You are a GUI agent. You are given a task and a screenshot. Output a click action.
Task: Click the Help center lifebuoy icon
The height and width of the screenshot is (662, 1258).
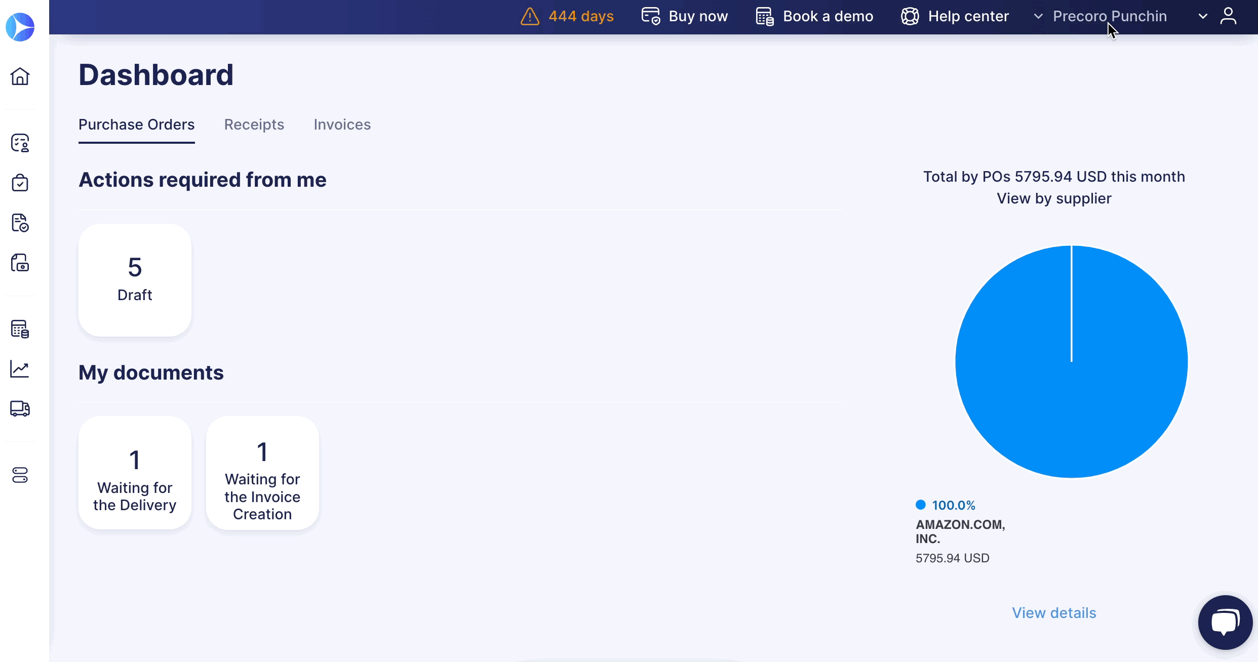point(910,16)
